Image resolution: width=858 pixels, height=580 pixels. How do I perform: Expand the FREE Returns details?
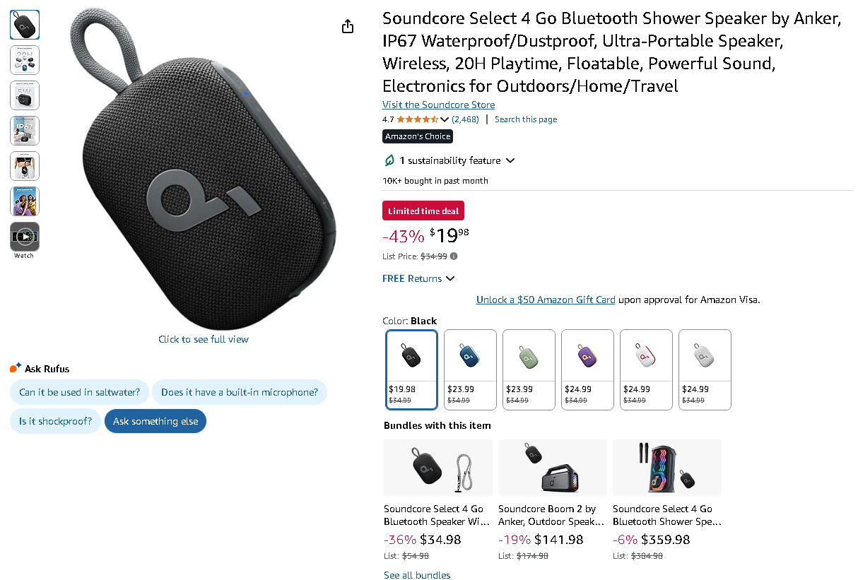(x=450, y=279)
